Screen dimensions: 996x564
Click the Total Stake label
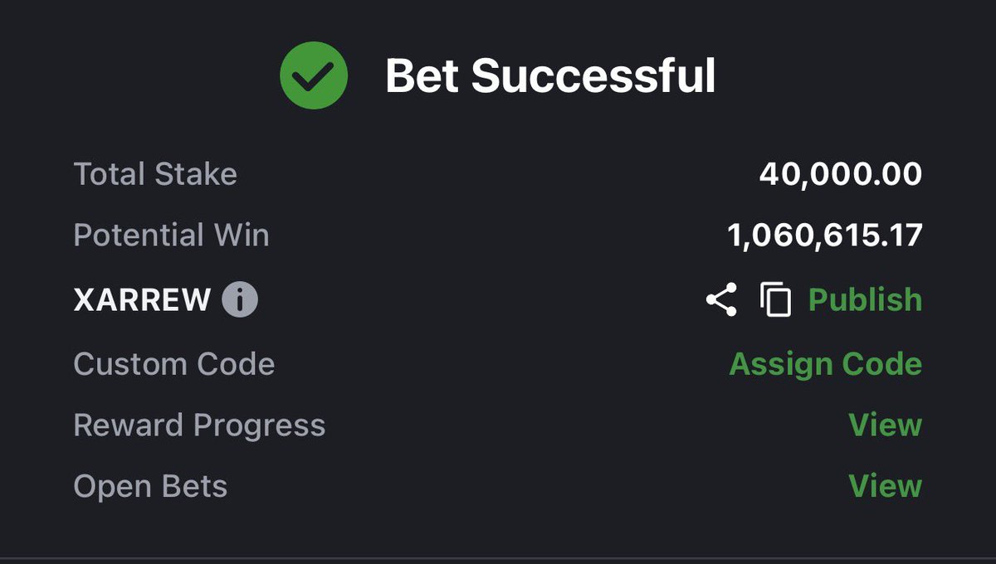click(x=155, y=174)
